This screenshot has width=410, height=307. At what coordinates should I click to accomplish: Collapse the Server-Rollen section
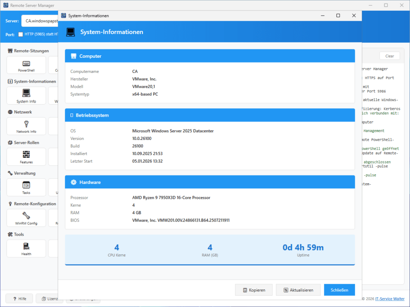(x=24, y=142)
